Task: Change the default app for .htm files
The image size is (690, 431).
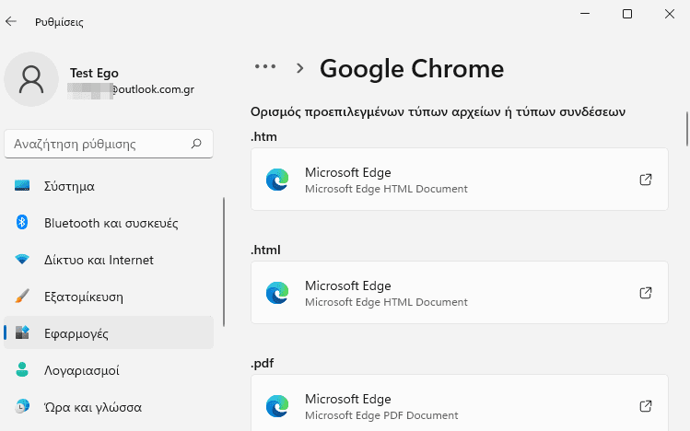Action: click(460, 180)
